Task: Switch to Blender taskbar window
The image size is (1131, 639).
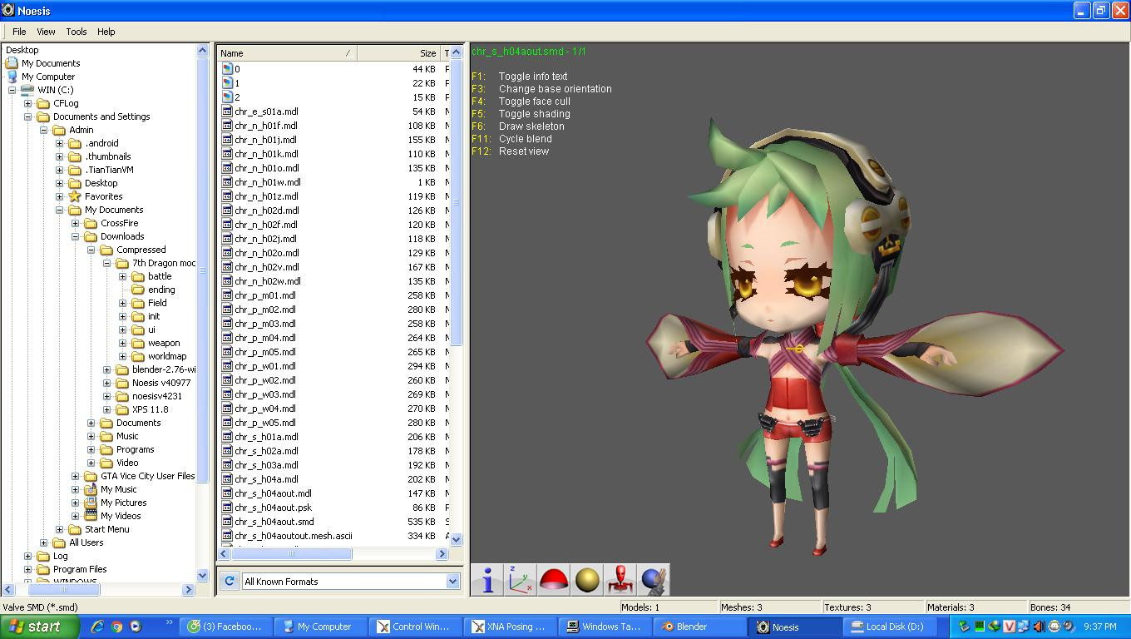Action: (699, 627)
